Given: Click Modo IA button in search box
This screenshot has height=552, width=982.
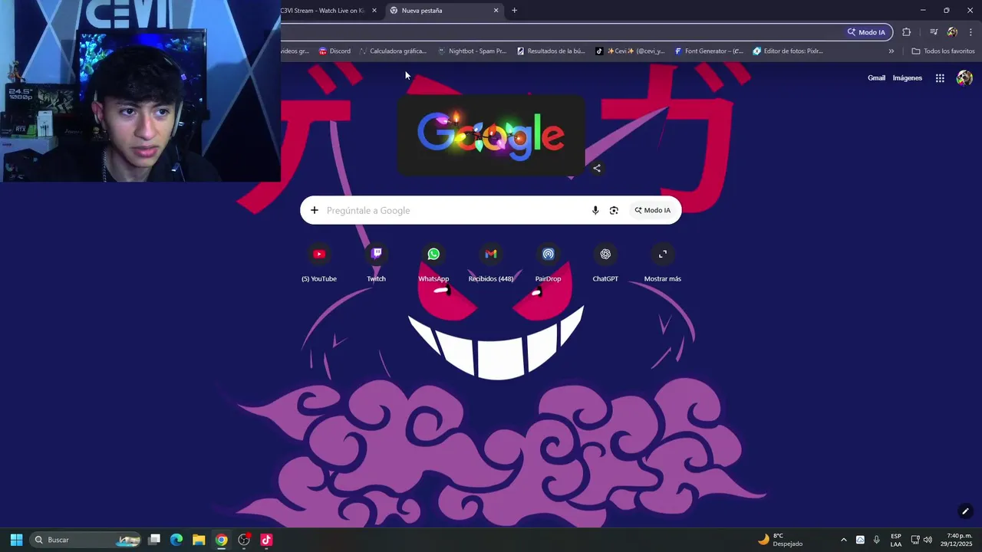Looking at the screenshot, I should (652, 210).
